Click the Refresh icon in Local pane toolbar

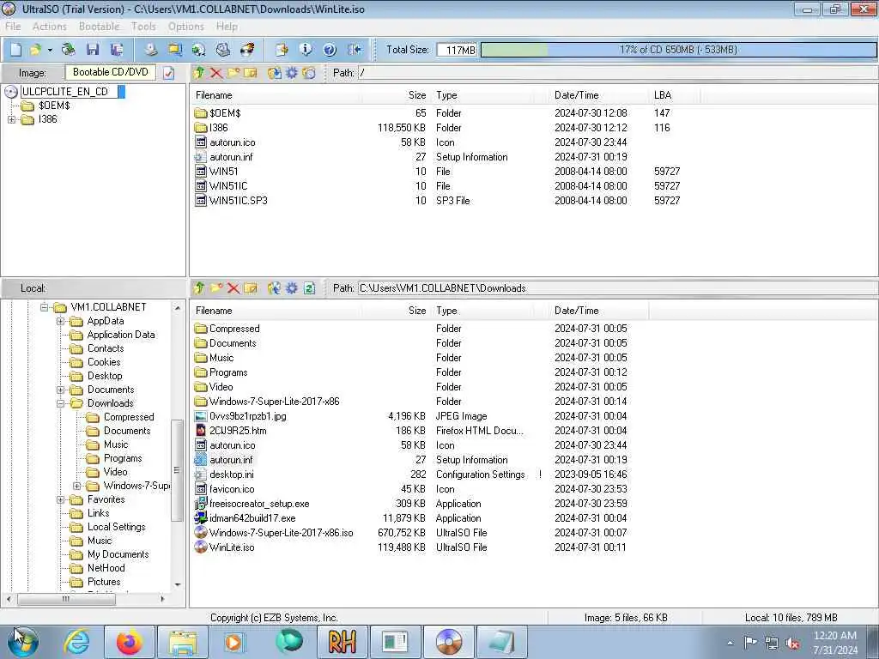point(309,288)
